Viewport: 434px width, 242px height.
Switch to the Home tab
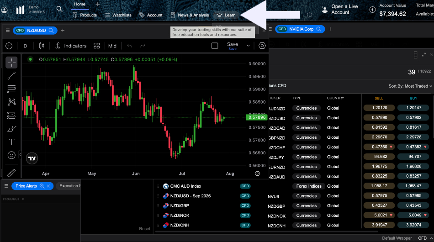tap(79, 4)
